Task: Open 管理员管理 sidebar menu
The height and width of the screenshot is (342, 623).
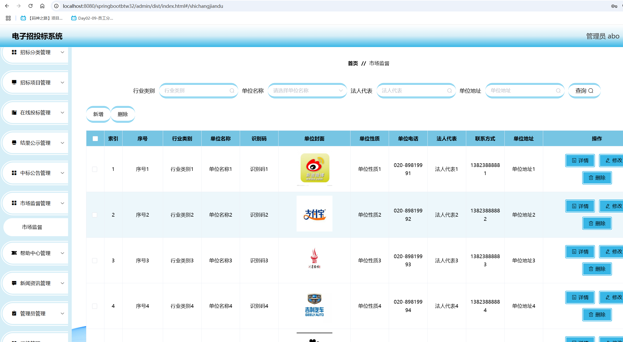Action: 35,313
